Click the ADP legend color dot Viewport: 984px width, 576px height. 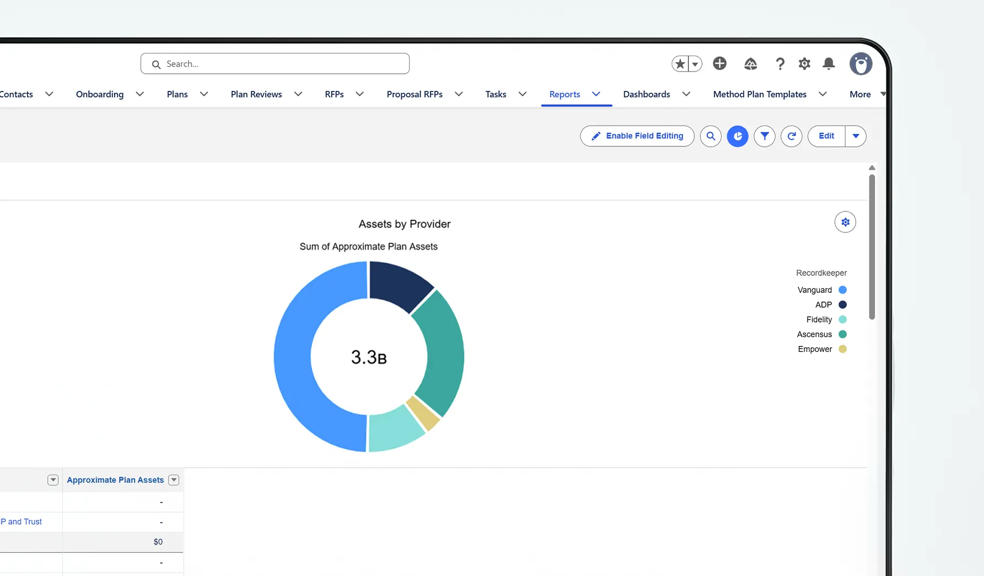(842, 305)
